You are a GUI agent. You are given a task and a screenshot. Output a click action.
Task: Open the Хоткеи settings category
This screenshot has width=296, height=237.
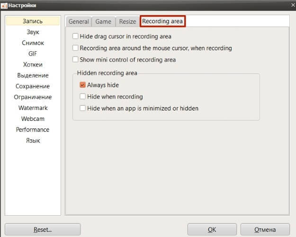(33, 64)
